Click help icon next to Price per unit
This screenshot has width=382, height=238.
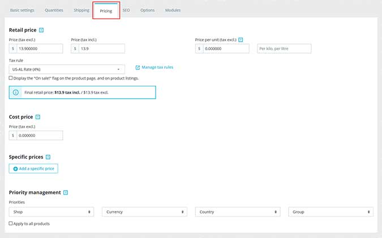(241, 40)
